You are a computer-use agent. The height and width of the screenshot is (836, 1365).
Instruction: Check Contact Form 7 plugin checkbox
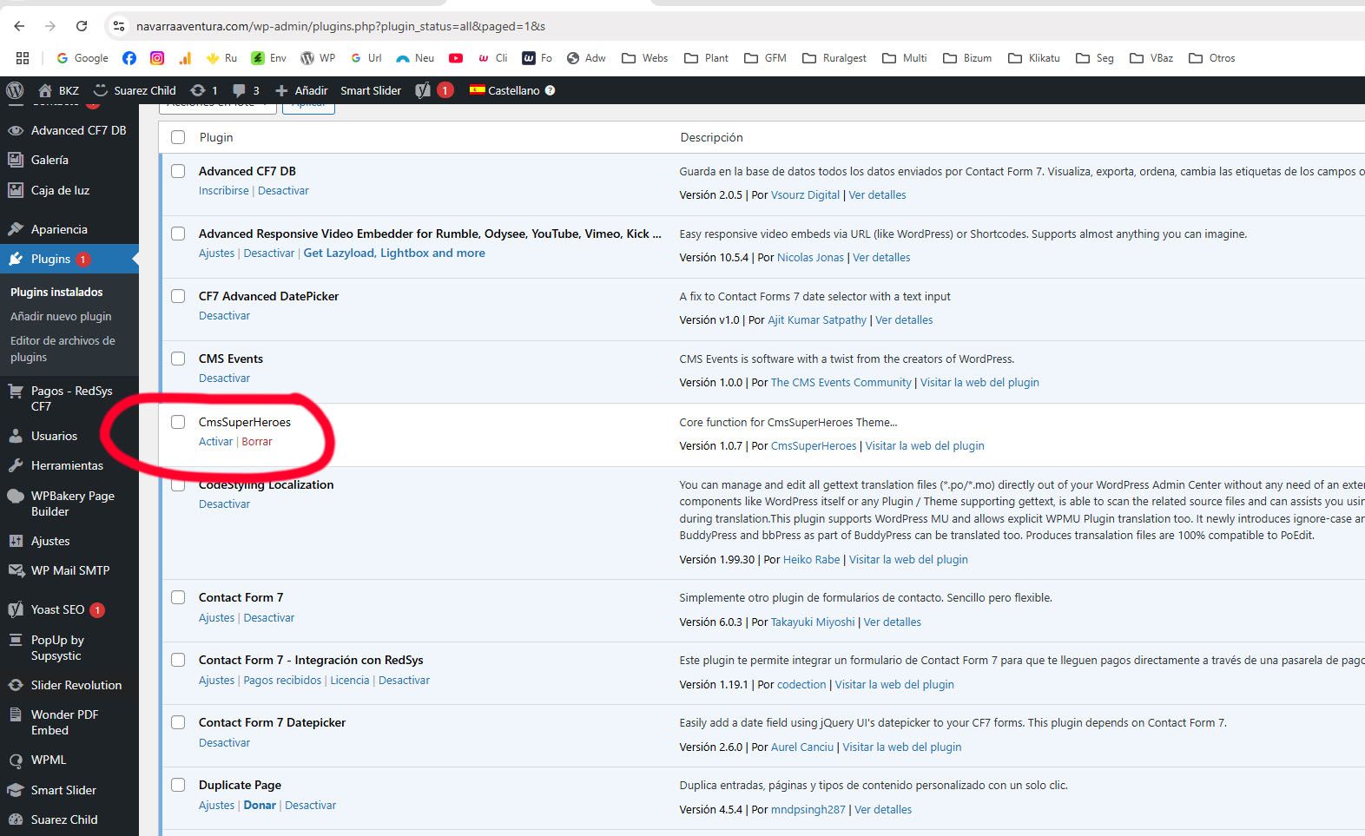(178, 597)
